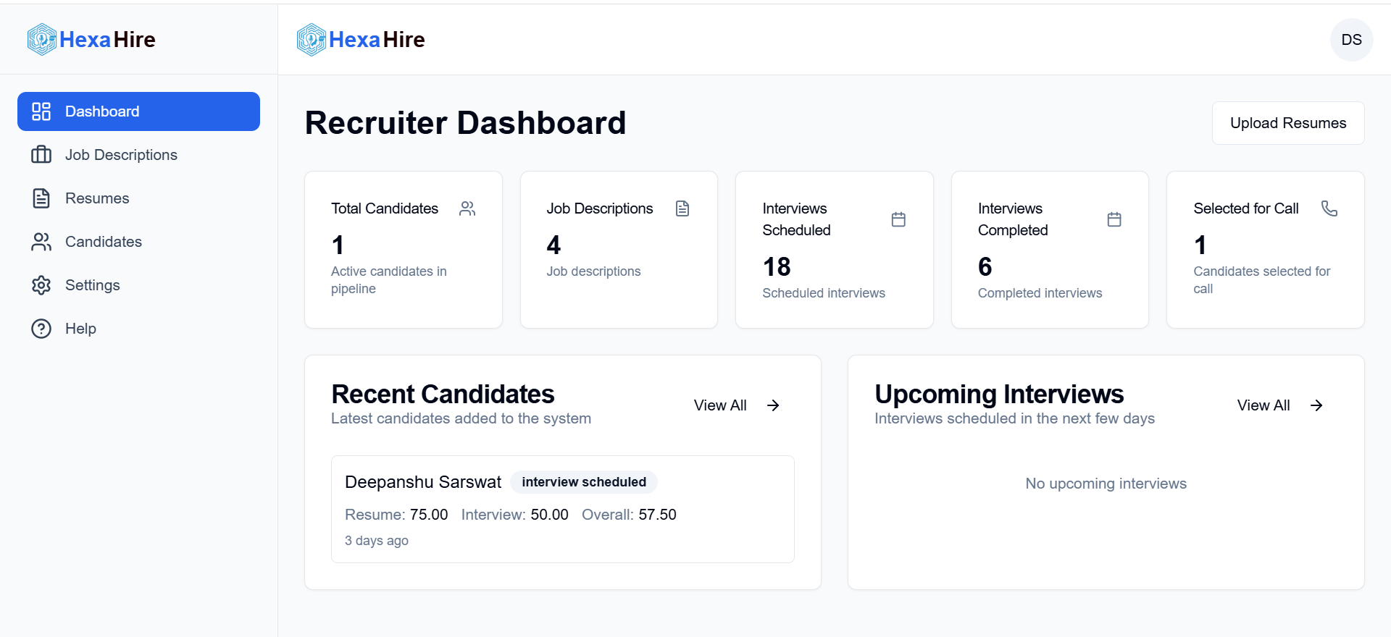
Task: Open View All under Upcoming Interviews
Action: [1263, 405]
